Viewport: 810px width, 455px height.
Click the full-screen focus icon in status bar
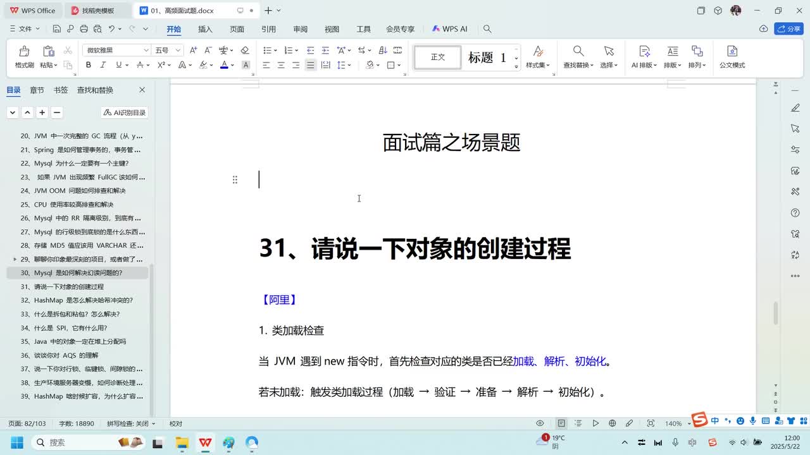point(651,423)
